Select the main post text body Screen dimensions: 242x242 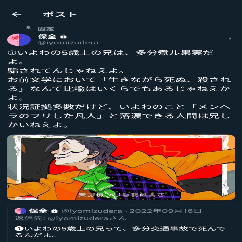point(119,89)
